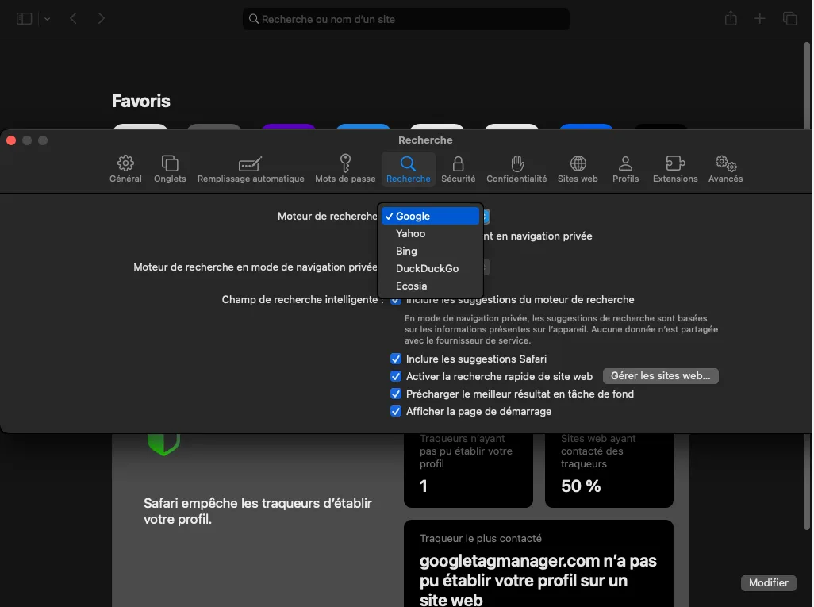This screenshot has width=814, height=607.
Task: Close the Recherche preferences window
Action: (x=11, y=140)
